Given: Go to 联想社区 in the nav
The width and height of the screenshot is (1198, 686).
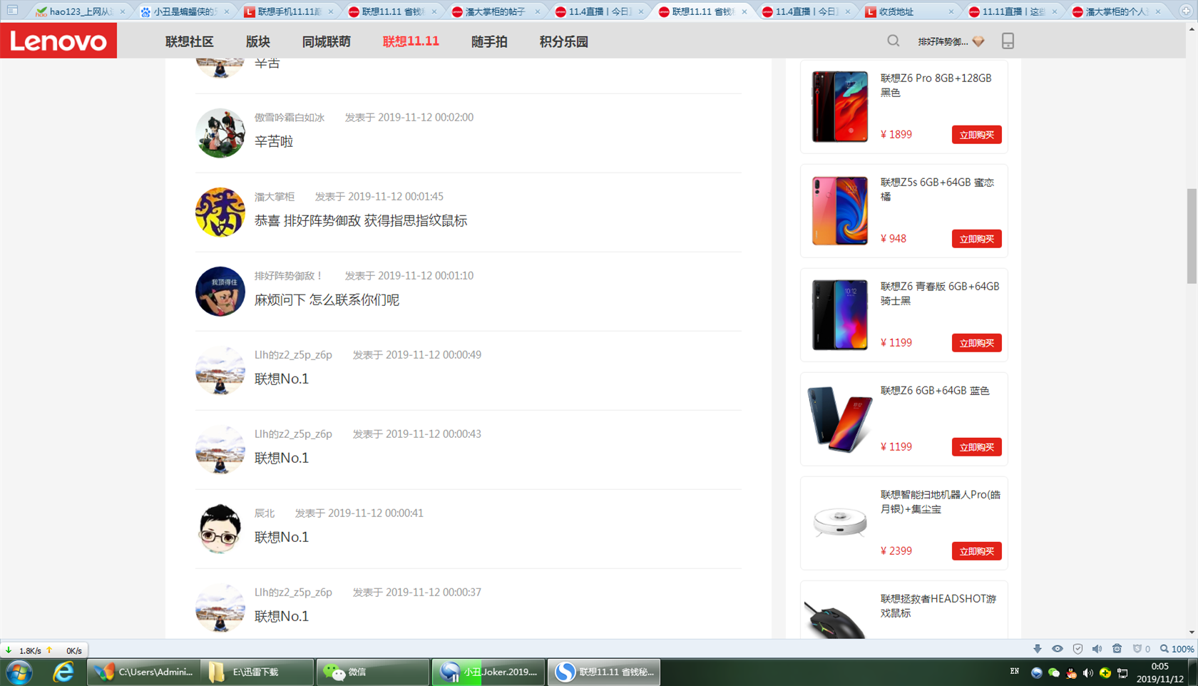Looking at the screenshot, I should click(x=189, y=41).
